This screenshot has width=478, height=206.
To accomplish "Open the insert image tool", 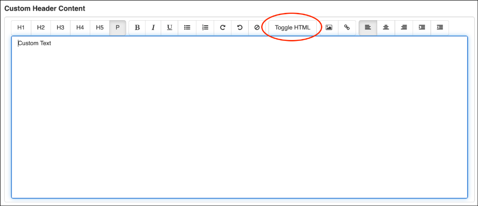I will (x=329, y=28).
